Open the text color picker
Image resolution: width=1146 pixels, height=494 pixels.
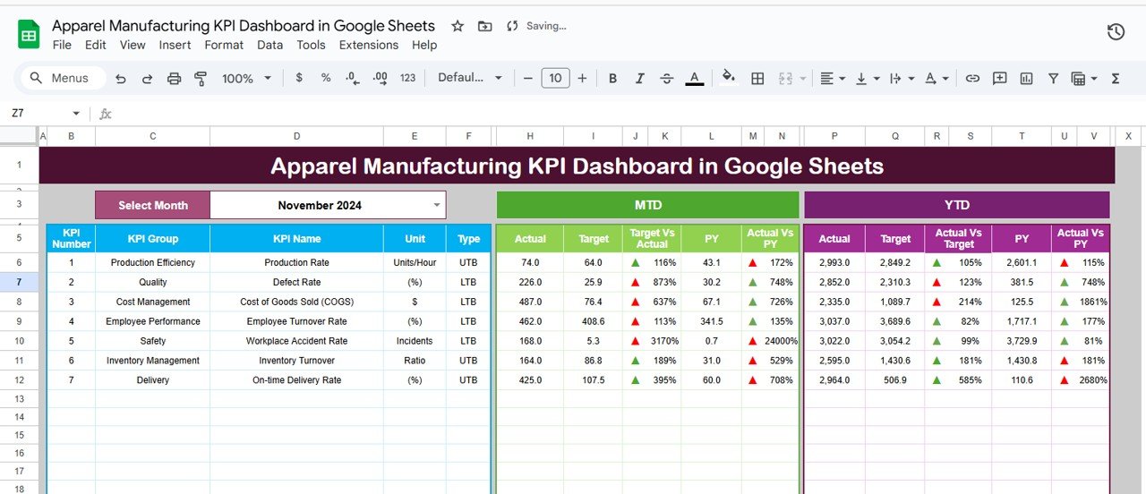[694, 79]
